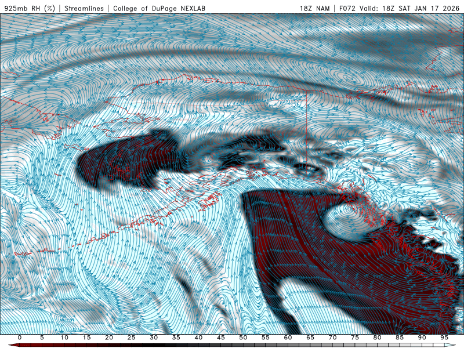Screen dimensions: 464x348
Task: Select the '18Z NAM' model run label
Action: pyautogui.click(x=315, y=8)
